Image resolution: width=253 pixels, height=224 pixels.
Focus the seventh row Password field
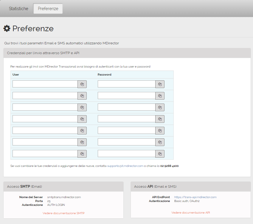[x=126, y=153]
